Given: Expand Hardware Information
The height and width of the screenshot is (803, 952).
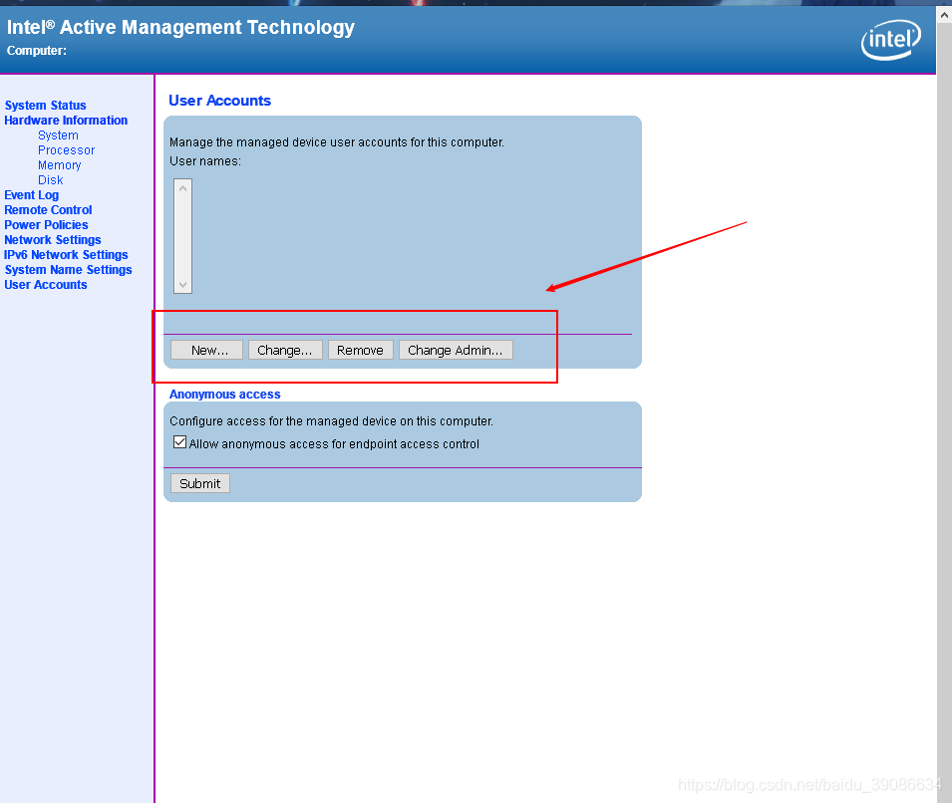Looking at the screenshot, I should pos(66,120).
